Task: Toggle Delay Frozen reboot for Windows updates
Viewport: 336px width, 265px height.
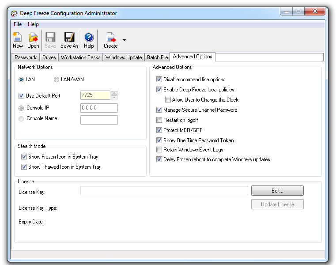Action: point(159,159)
